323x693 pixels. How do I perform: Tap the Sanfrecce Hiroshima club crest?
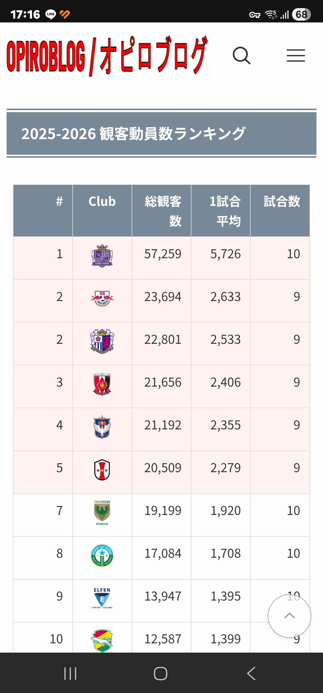coord(102,256)
